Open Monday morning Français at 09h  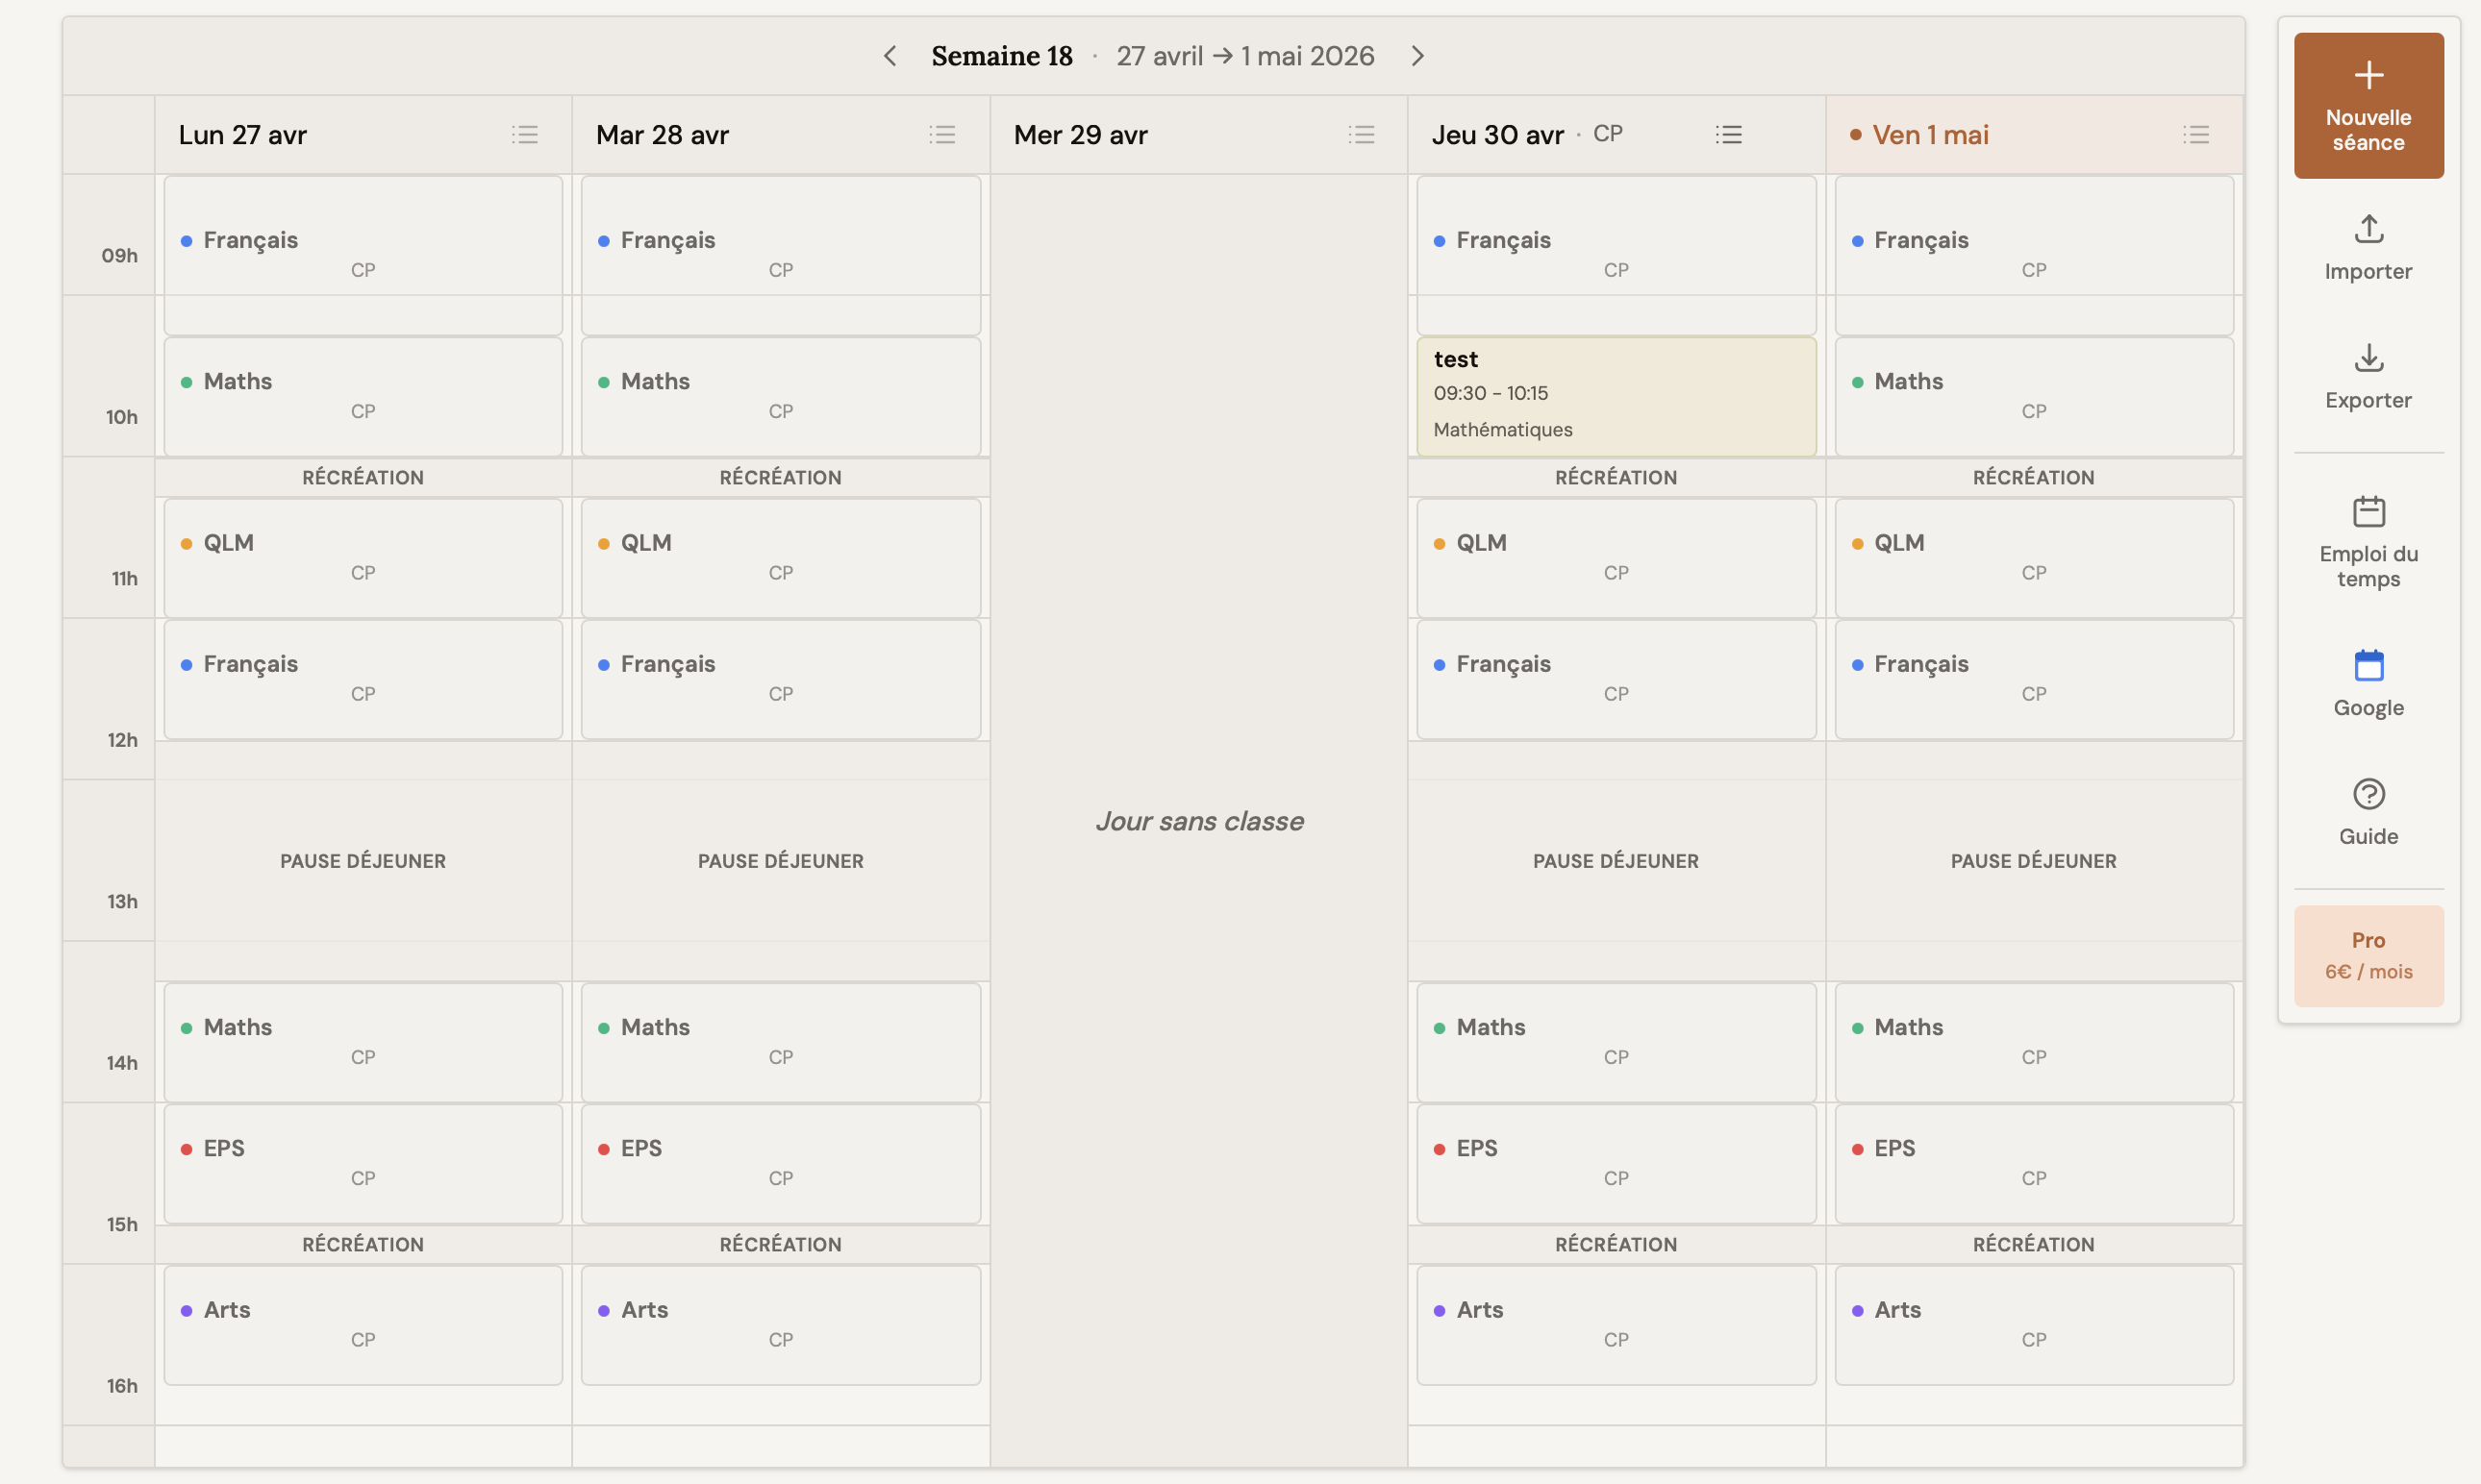coord(363,256)
